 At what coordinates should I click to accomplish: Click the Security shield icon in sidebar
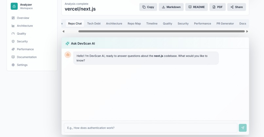13,41
